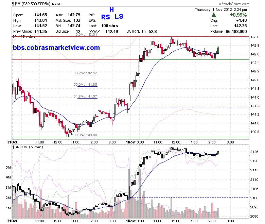Click the Volume 66,188,000 reading
Image resolution: width=265 pixels, height=224 pixels.
(x=229, y=32)
